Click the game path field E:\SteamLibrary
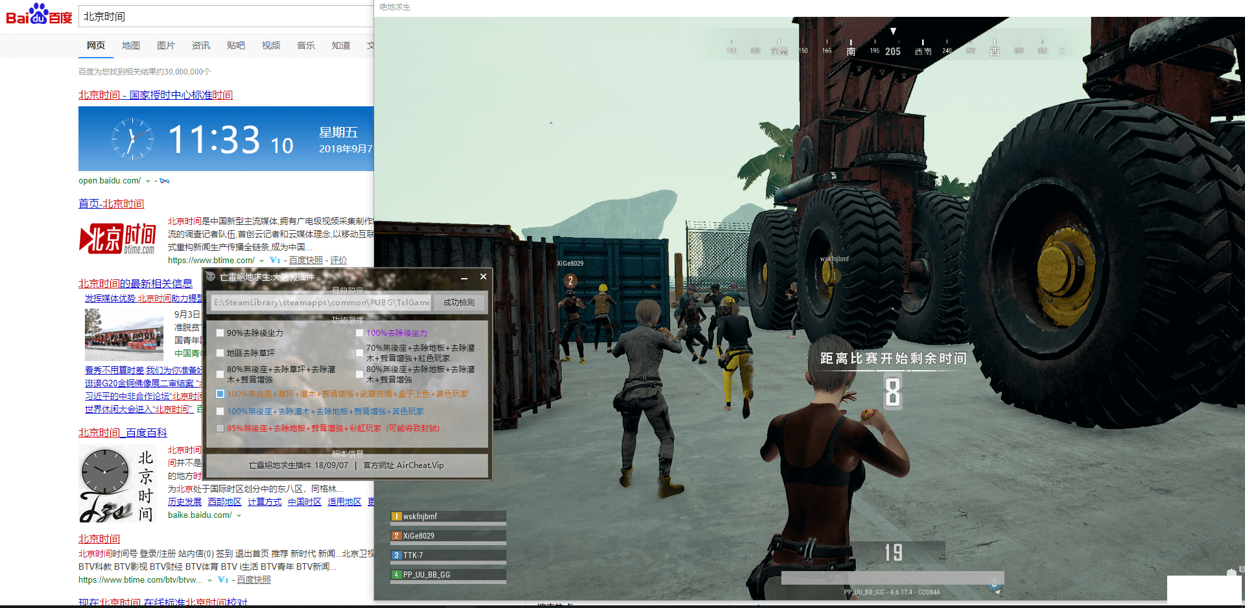The height and width of the screenshot is (608, 1245). coord(322,303)
